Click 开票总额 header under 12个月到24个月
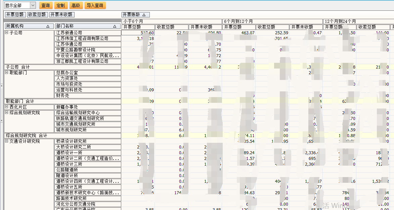Viewport: 394px width, 210px height. pos(340,27)
